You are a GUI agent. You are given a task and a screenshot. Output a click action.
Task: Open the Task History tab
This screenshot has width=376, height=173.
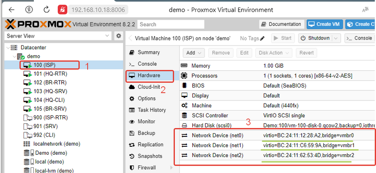[x=152, y=110]
